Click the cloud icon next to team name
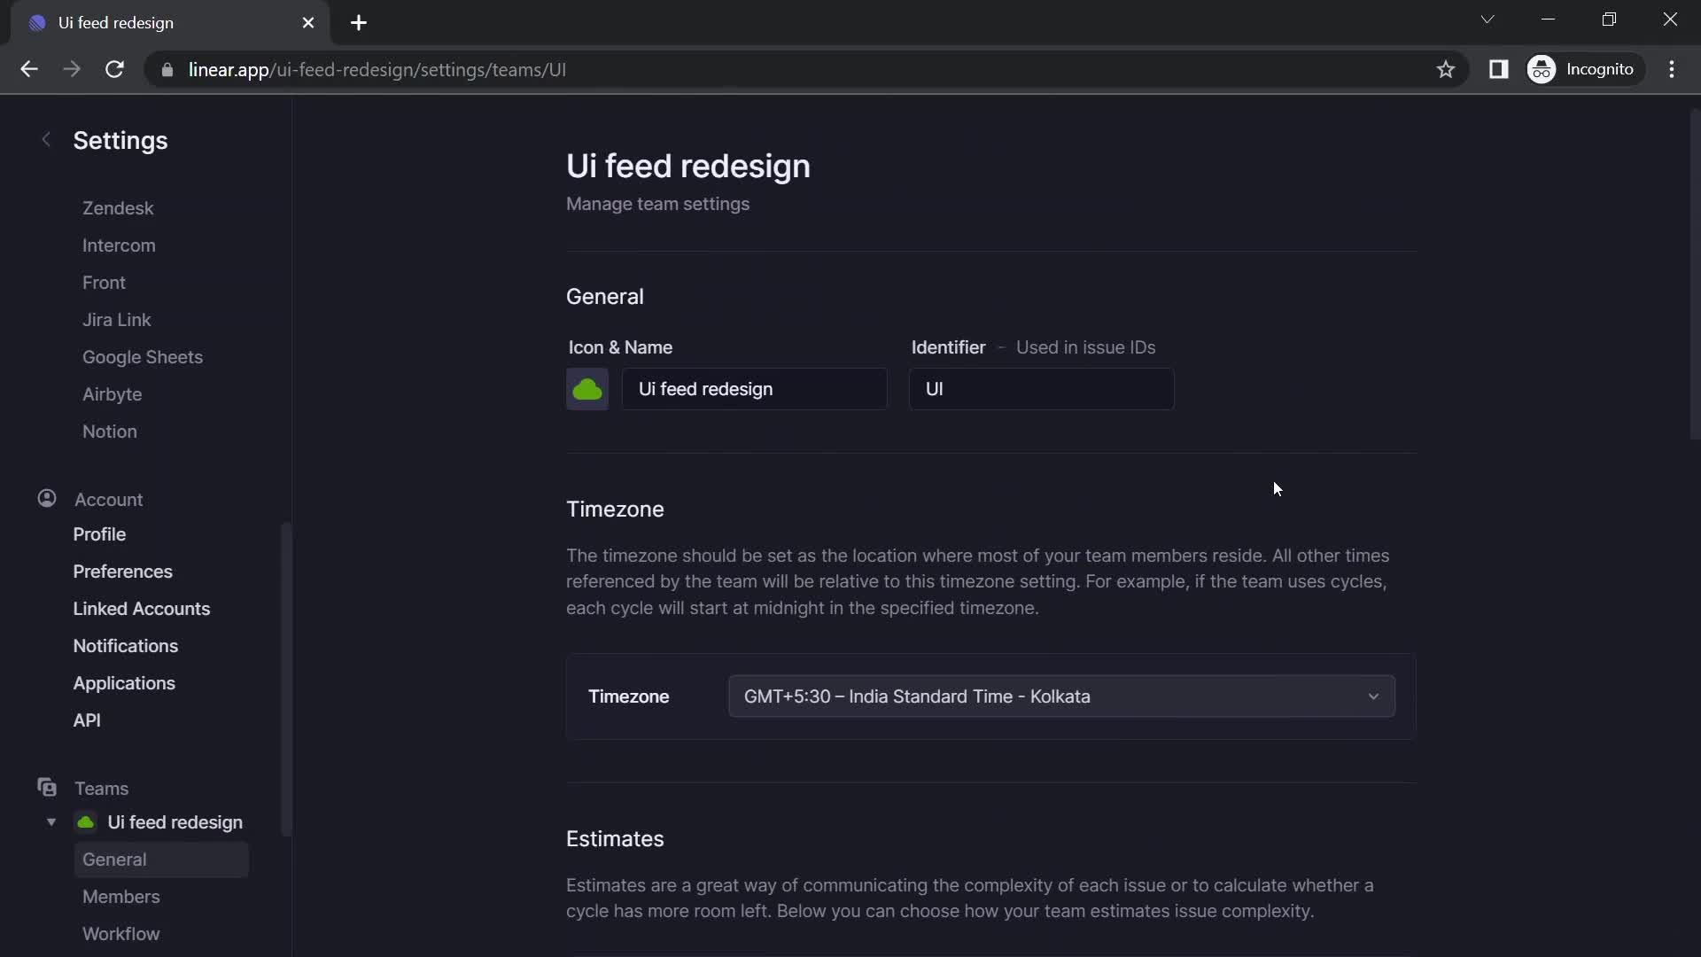The image size is (1701, 957). click(589, 389)
